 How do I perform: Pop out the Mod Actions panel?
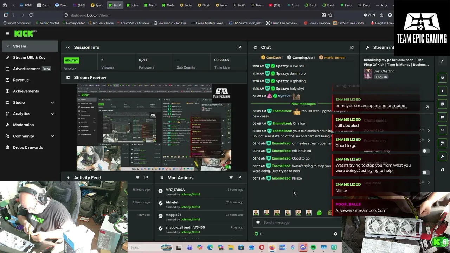pyautogui.click(x=239, y=178)
